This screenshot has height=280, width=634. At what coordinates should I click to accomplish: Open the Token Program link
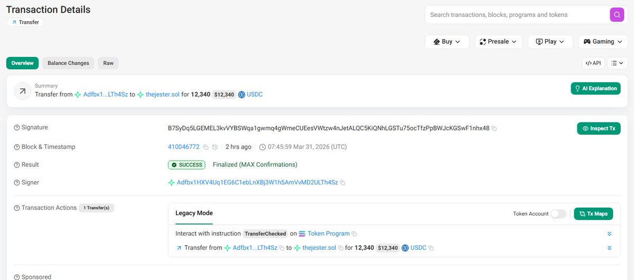[x=329, y=234]
